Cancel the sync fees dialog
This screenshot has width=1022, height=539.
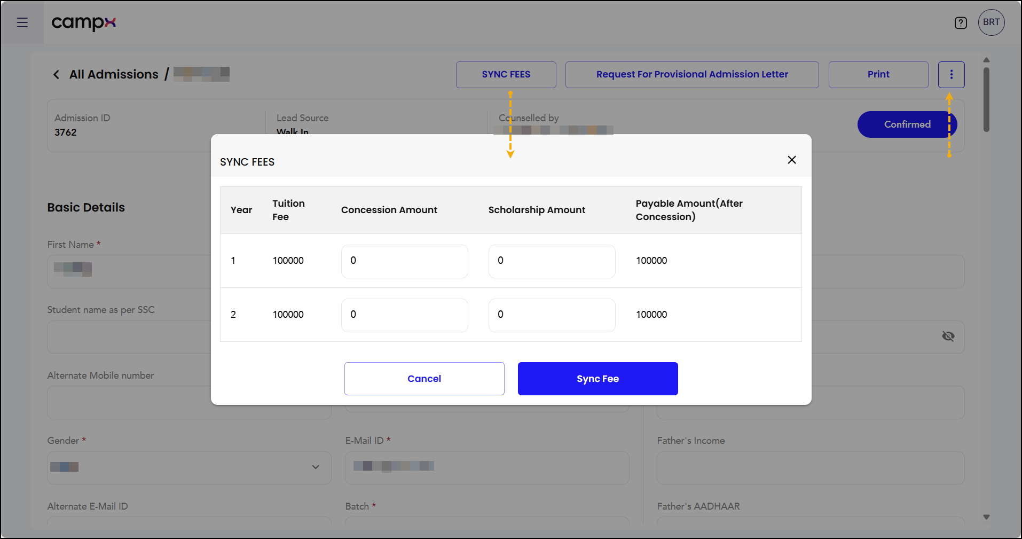click(x=424, y=379)
